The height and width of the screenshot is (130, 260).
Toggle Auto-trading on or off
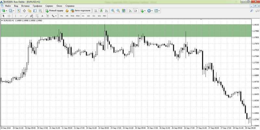(x=80, y=11)
